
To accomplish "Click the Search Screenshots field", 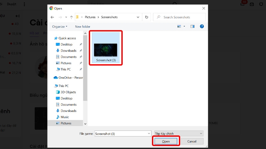I will pos(179,17).
